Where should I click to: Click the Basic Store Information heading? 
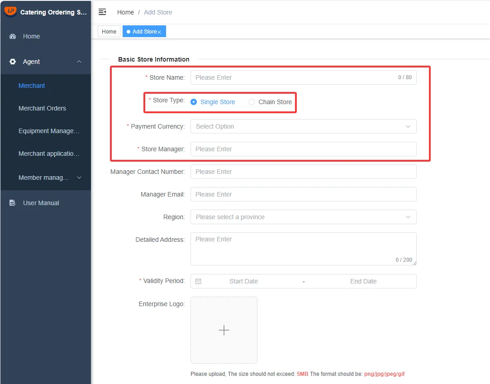(154, 59)
